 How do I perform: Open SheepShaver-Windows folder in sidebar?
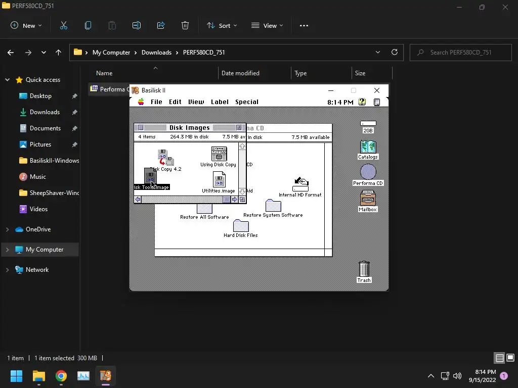(x=49, y=193)
